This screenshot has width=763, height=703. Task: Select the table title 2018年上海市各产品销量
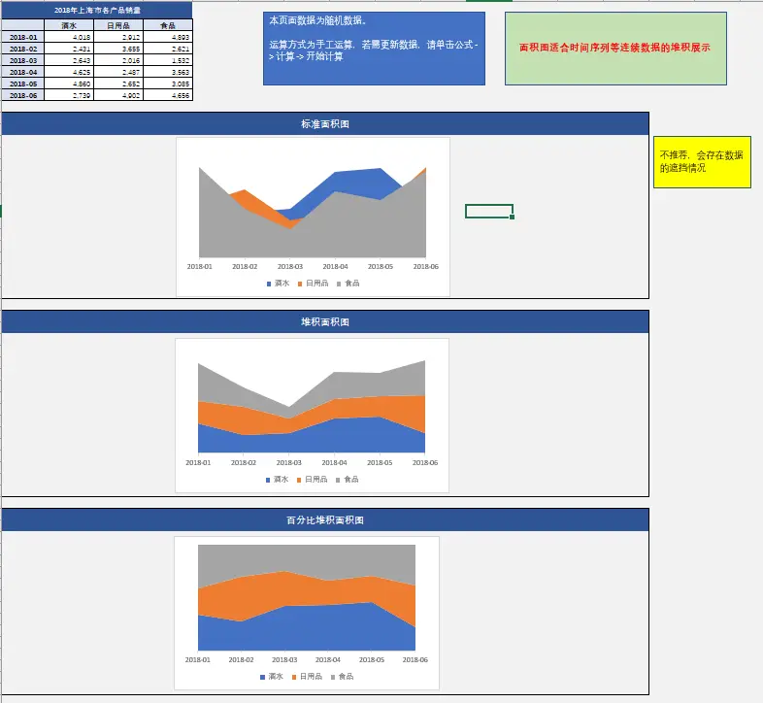coord(97,10)
